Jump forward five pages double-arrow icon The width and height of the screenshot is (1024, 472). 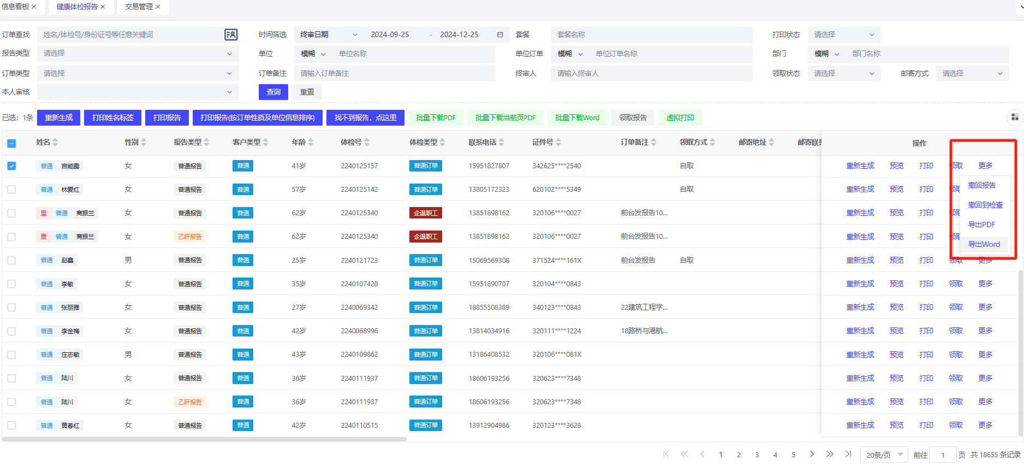pyautogui.click(x=830, y=454)
